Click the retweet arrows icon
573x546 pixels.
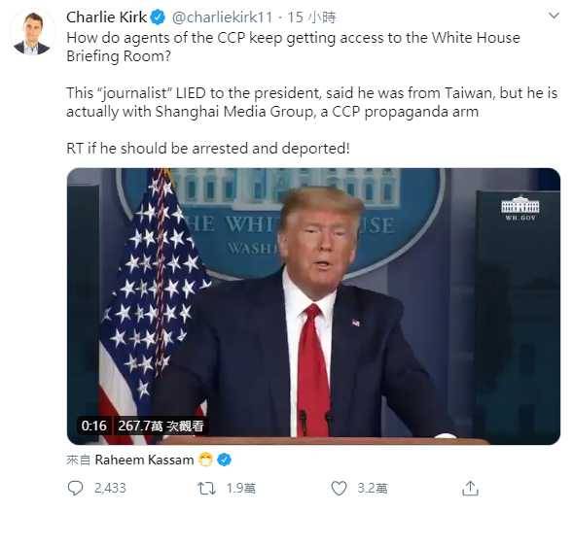[x=206, y=489]
